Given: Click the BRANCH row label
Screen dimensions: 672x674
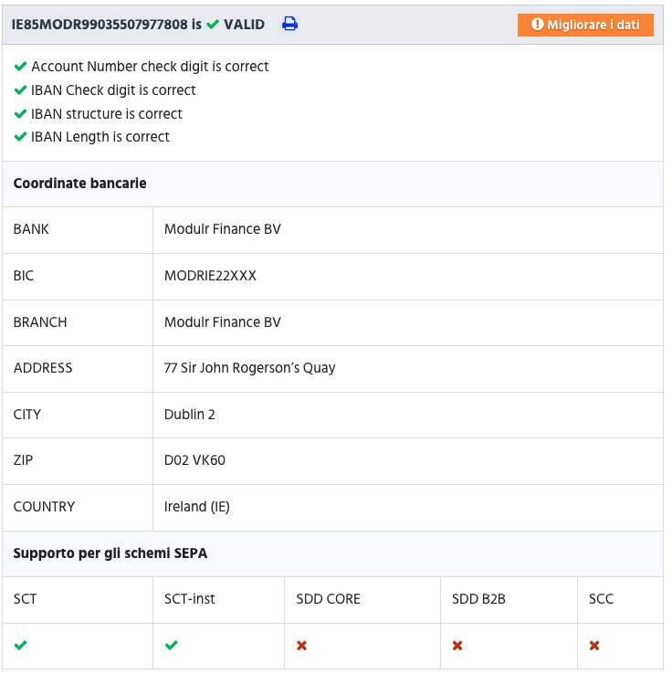Looking at the screenshot, I should pyautogui.click(x=40, y=322).
